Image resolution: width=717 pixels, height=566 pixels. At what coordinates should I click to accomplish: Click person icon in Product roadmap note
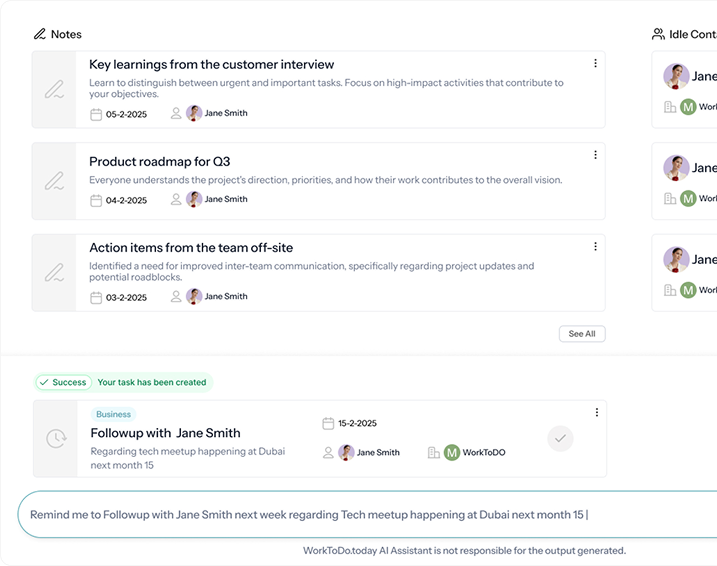click(x=176, y=199)
